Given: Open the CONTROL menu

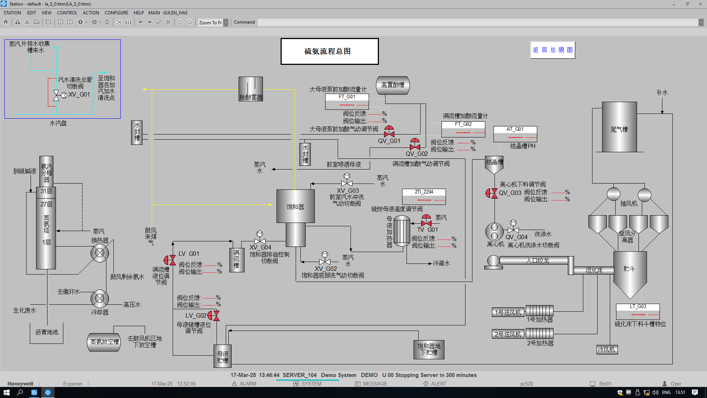Looking at the screenshot, I should 67,13.
